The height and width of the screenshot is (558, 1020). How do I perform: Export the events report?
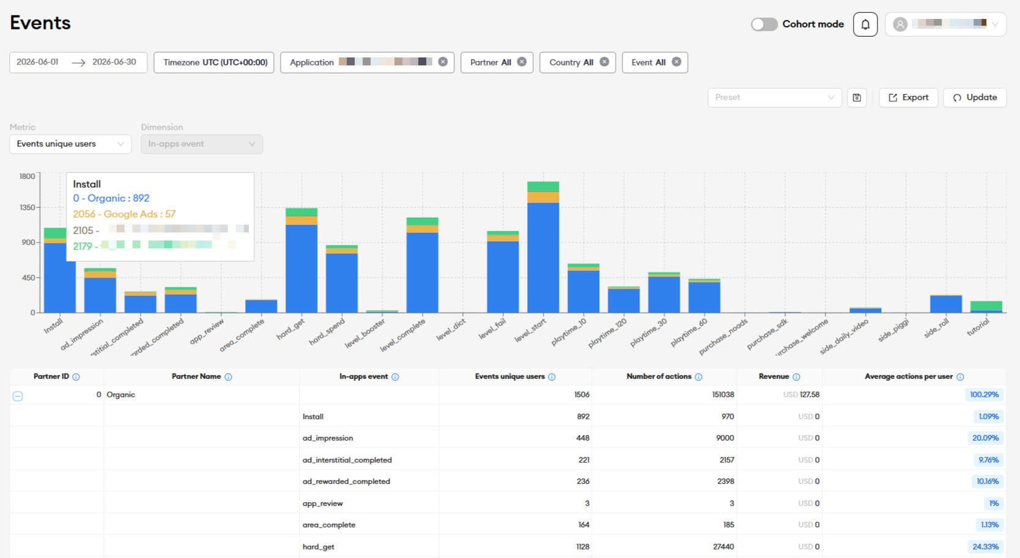(x=908, y=98)
